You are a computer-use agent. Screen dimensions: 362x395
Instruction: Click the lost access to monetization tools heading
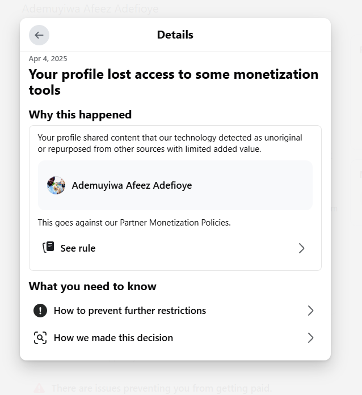174,82
